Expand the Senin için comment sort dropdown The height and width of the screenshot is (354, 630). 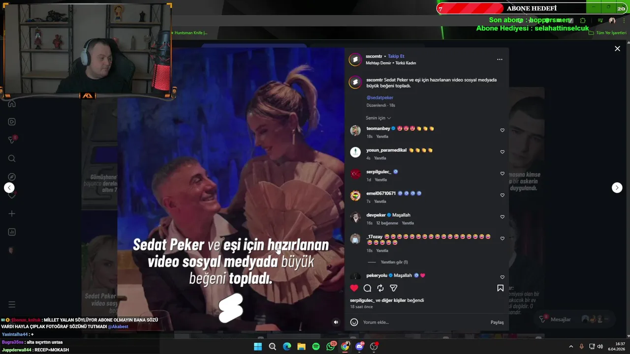(x=378, y=118)
